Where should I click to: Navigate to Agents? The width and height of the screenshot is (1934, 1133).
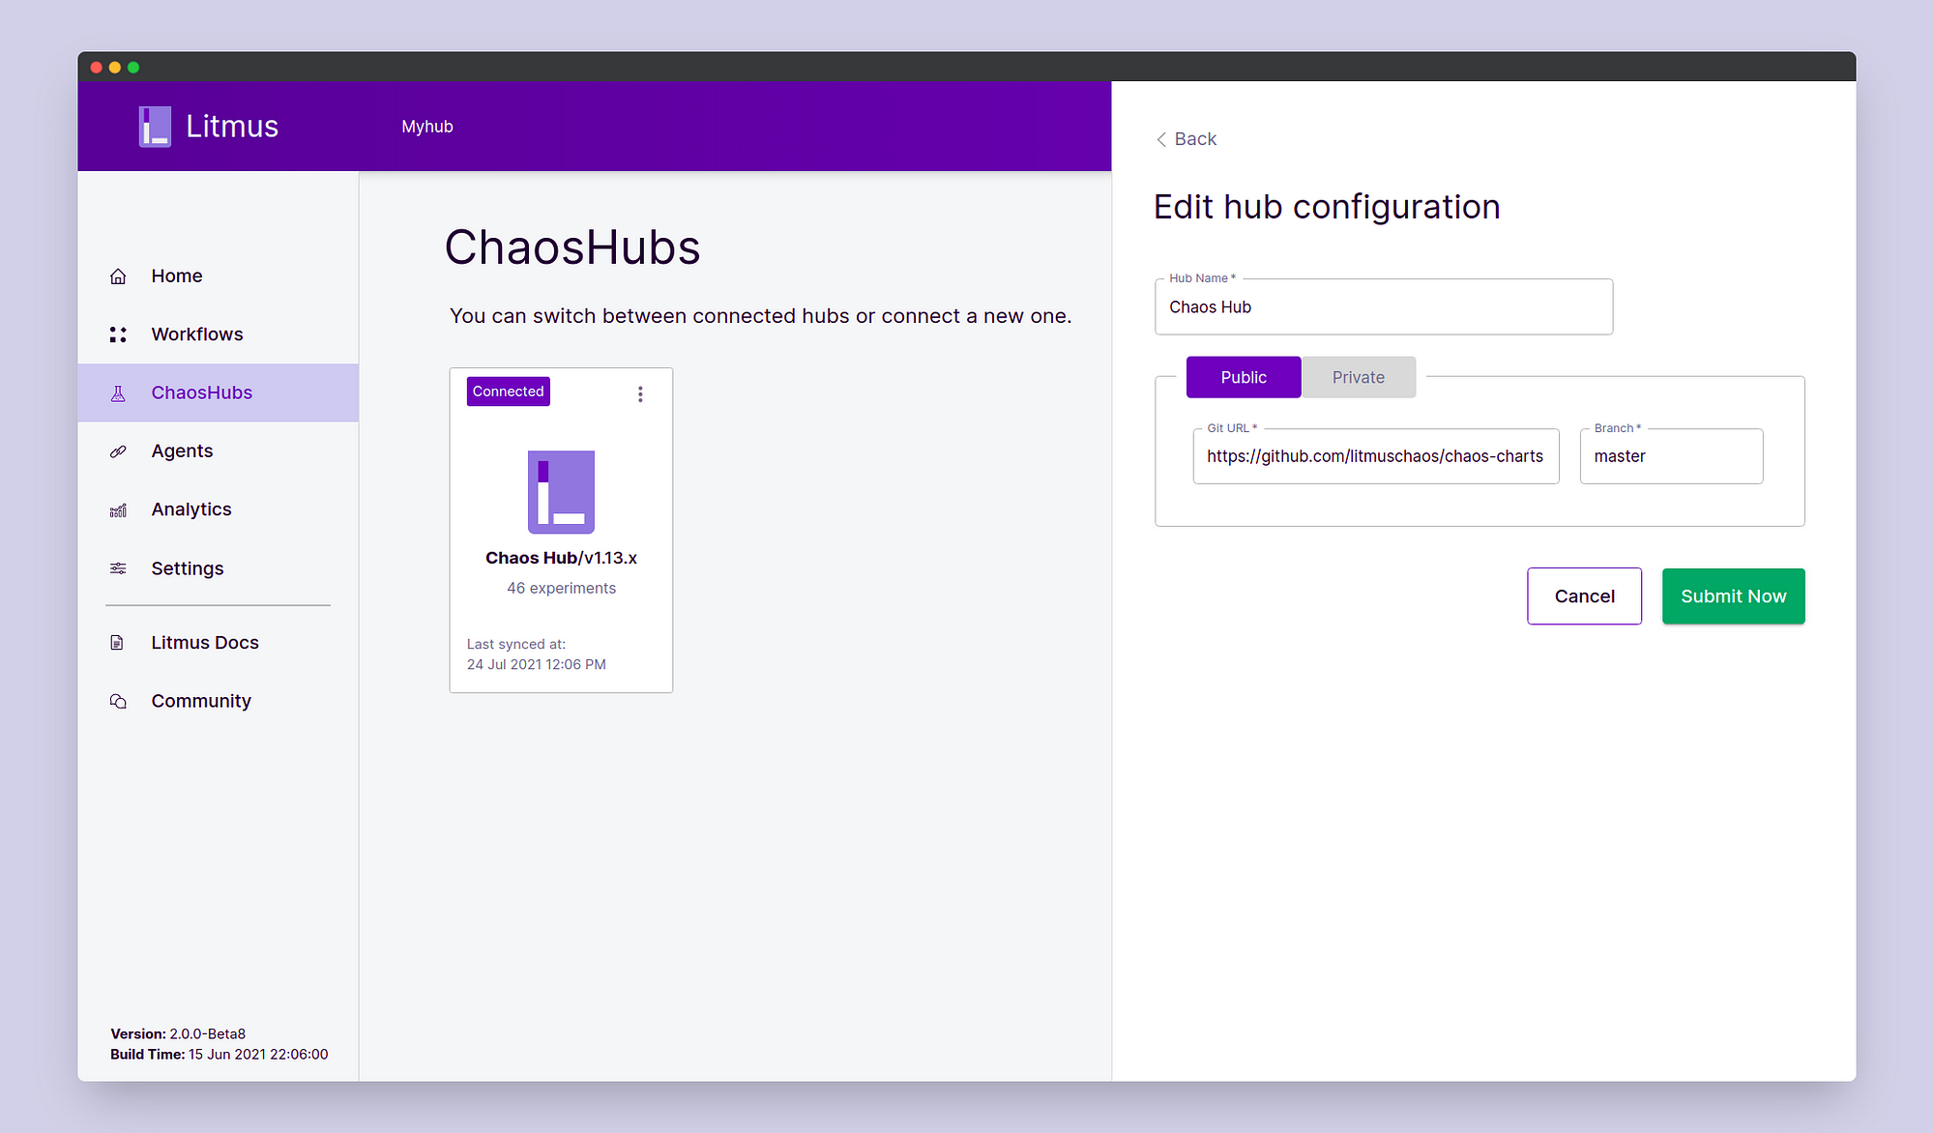(x=218, y=451)
